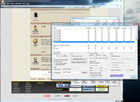140x102 pixels.
Task: Tick the Enable Alerting checkbox
Action: click(x=111, y=56)
